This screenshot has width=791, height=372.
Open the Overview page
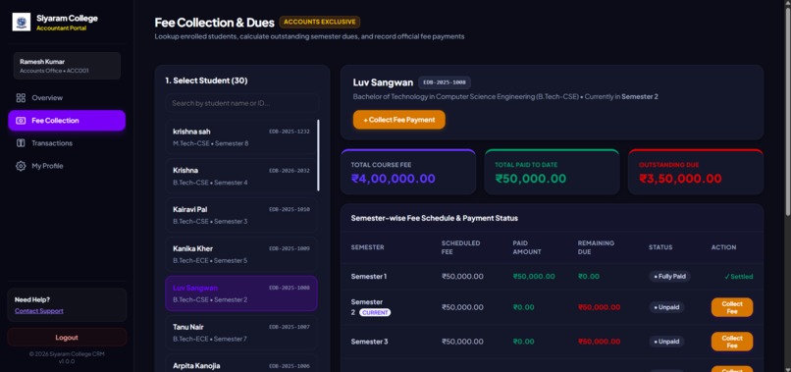tap(67, 98)
